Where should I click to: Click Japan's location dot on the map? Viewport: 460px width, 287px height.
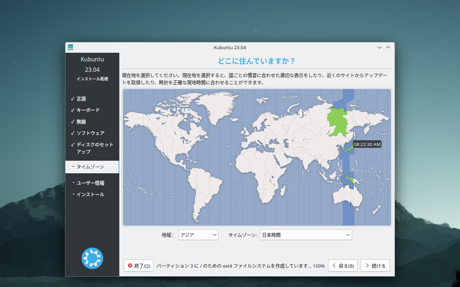tap(352, 149)
